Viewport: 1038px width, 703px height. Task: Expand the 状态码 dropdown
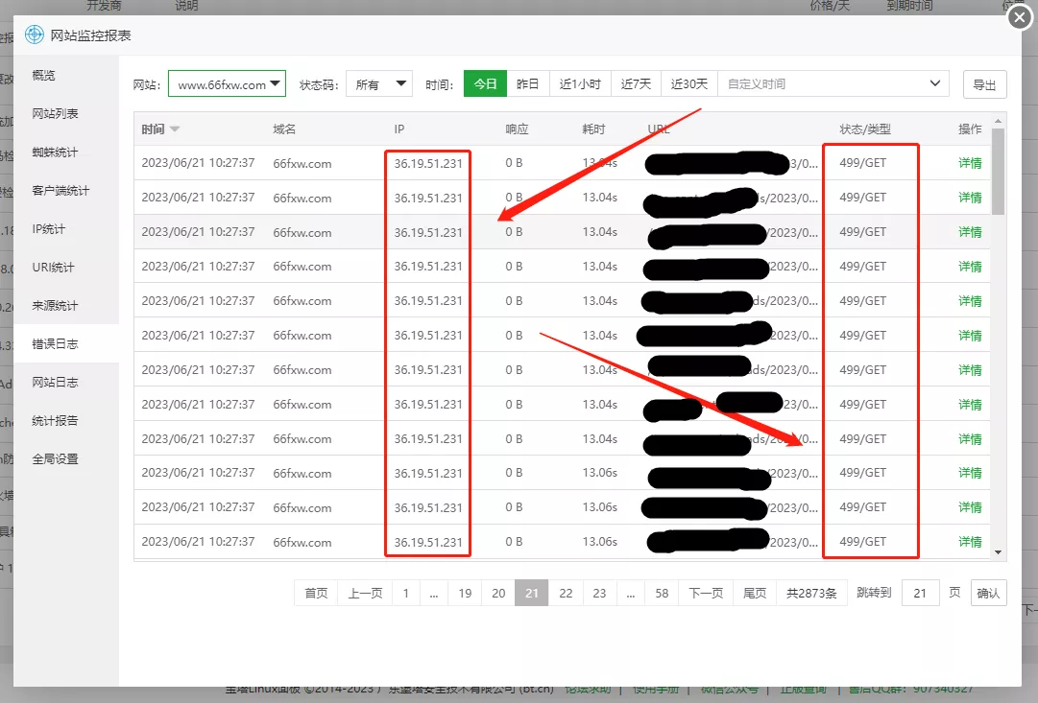[378, 84]
